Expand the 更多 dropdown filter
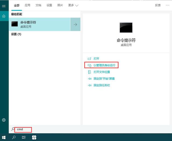The image size is (172, 141). (73, 5)
